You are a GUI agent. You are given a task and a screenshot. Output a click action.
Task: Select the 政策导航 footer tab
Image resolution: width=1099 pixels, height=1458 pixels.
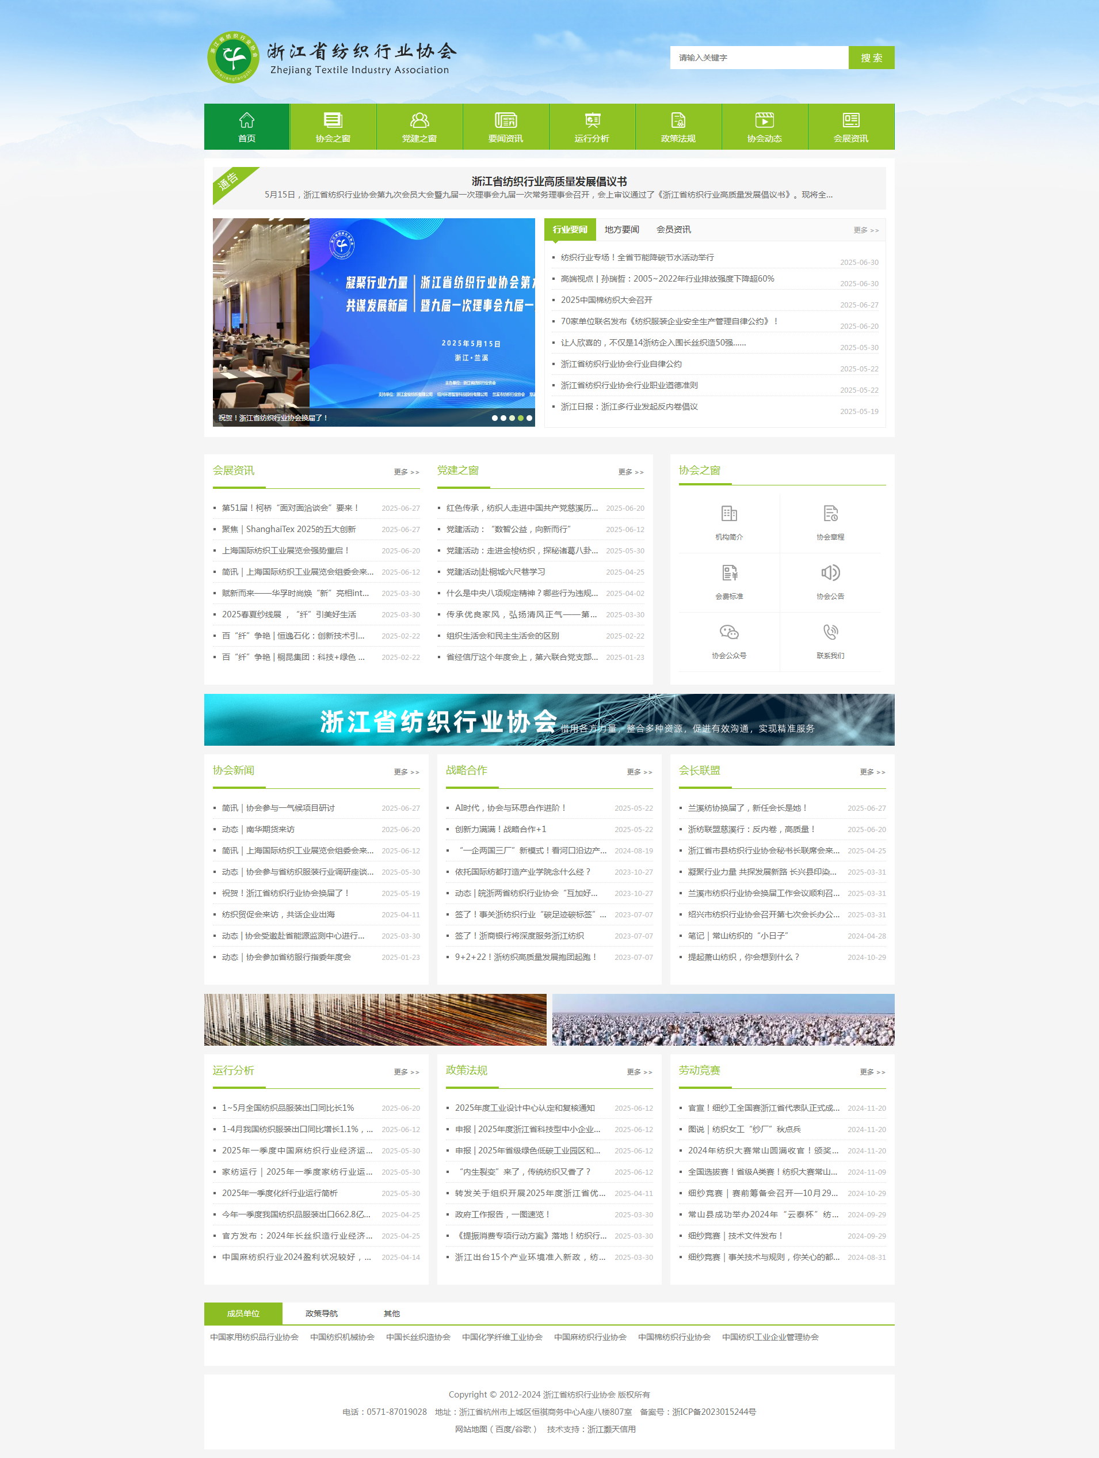pos(321,1313)
